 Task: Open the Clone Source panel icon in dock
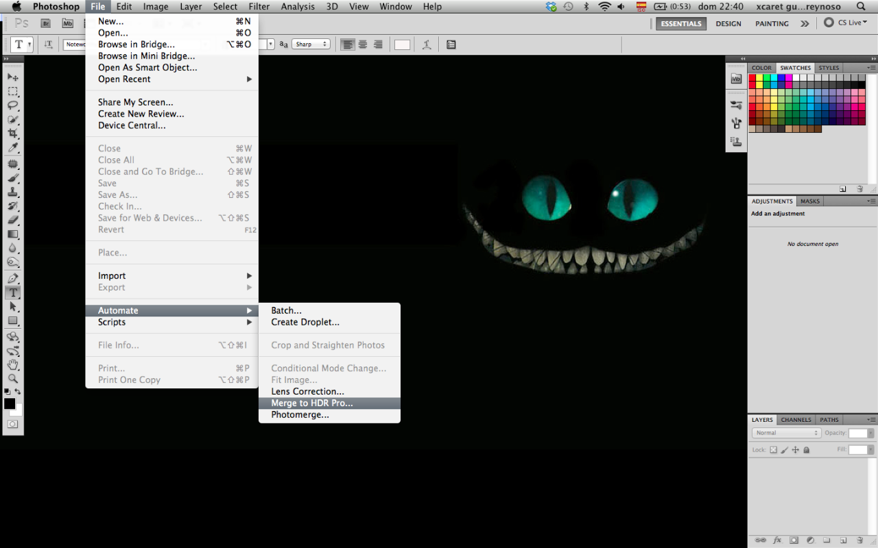(x=736, y=142)
